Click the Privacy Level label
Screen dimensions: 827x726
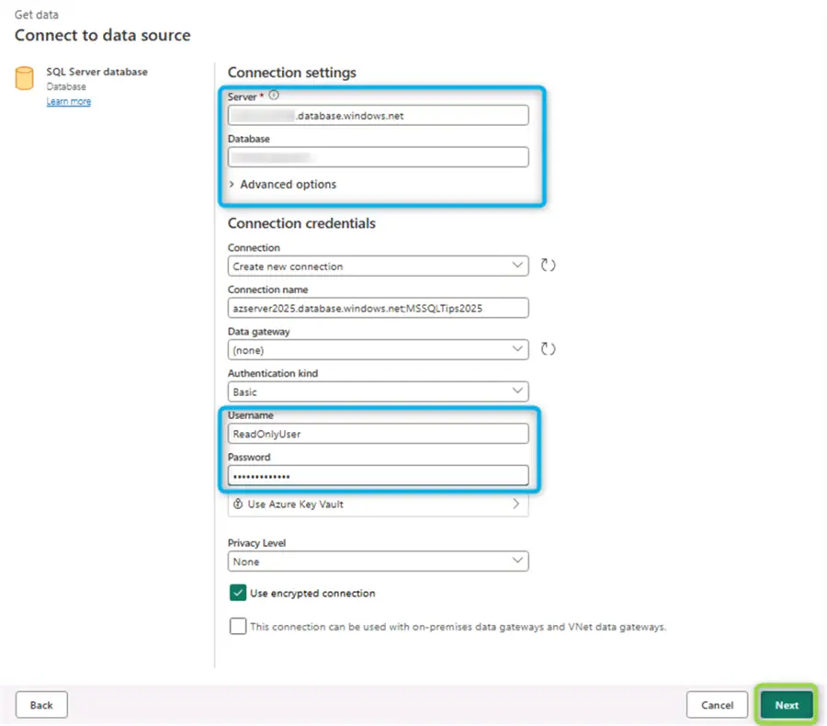pos(257,543)
